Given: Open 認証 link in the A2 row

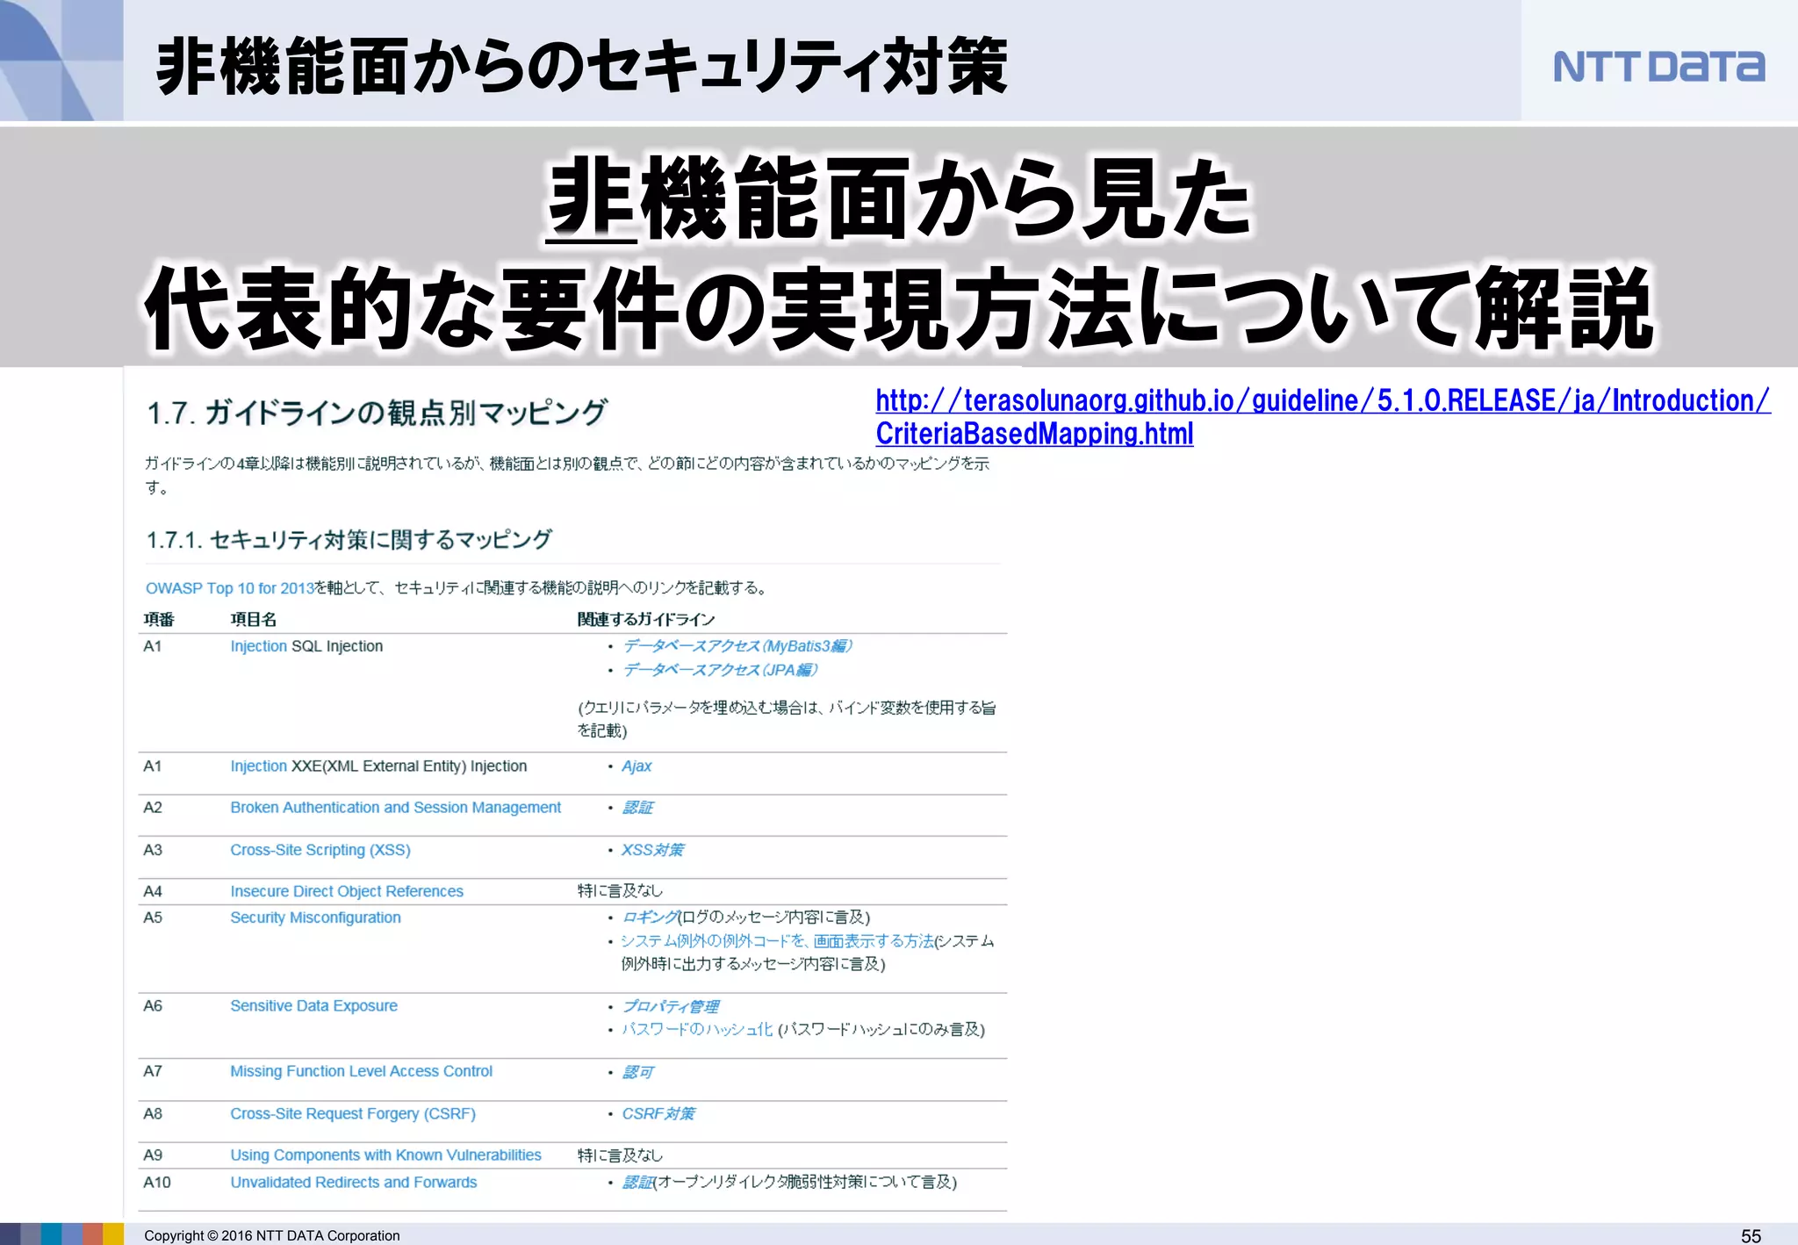Looking at the screenshot, I should click(637, 808).
